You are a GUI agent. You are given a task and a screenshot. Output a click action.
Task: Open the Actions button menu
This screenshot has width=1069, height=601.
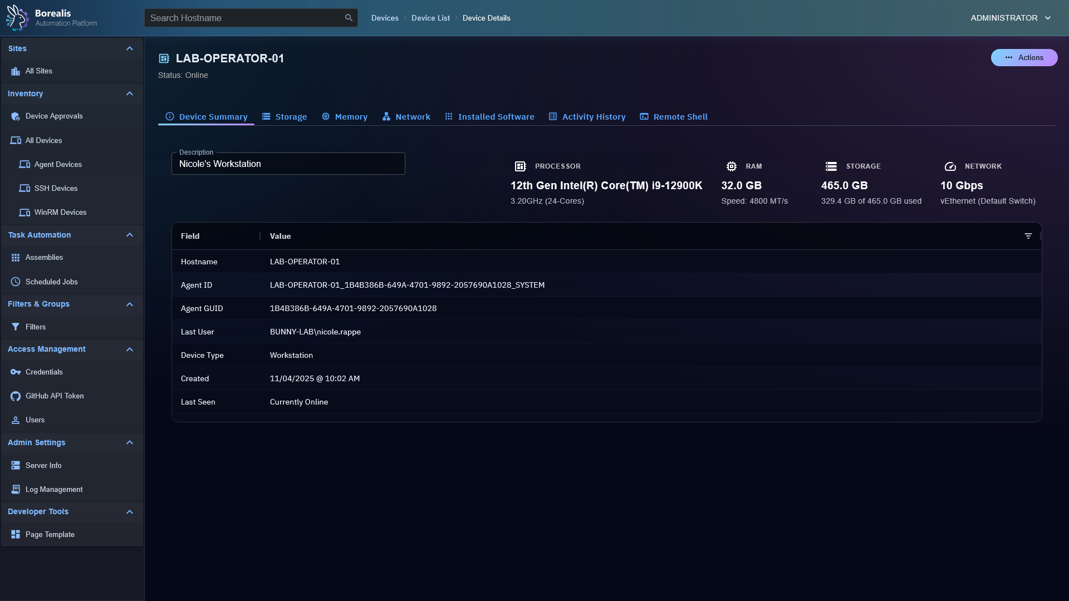[x=1024, y=58]
